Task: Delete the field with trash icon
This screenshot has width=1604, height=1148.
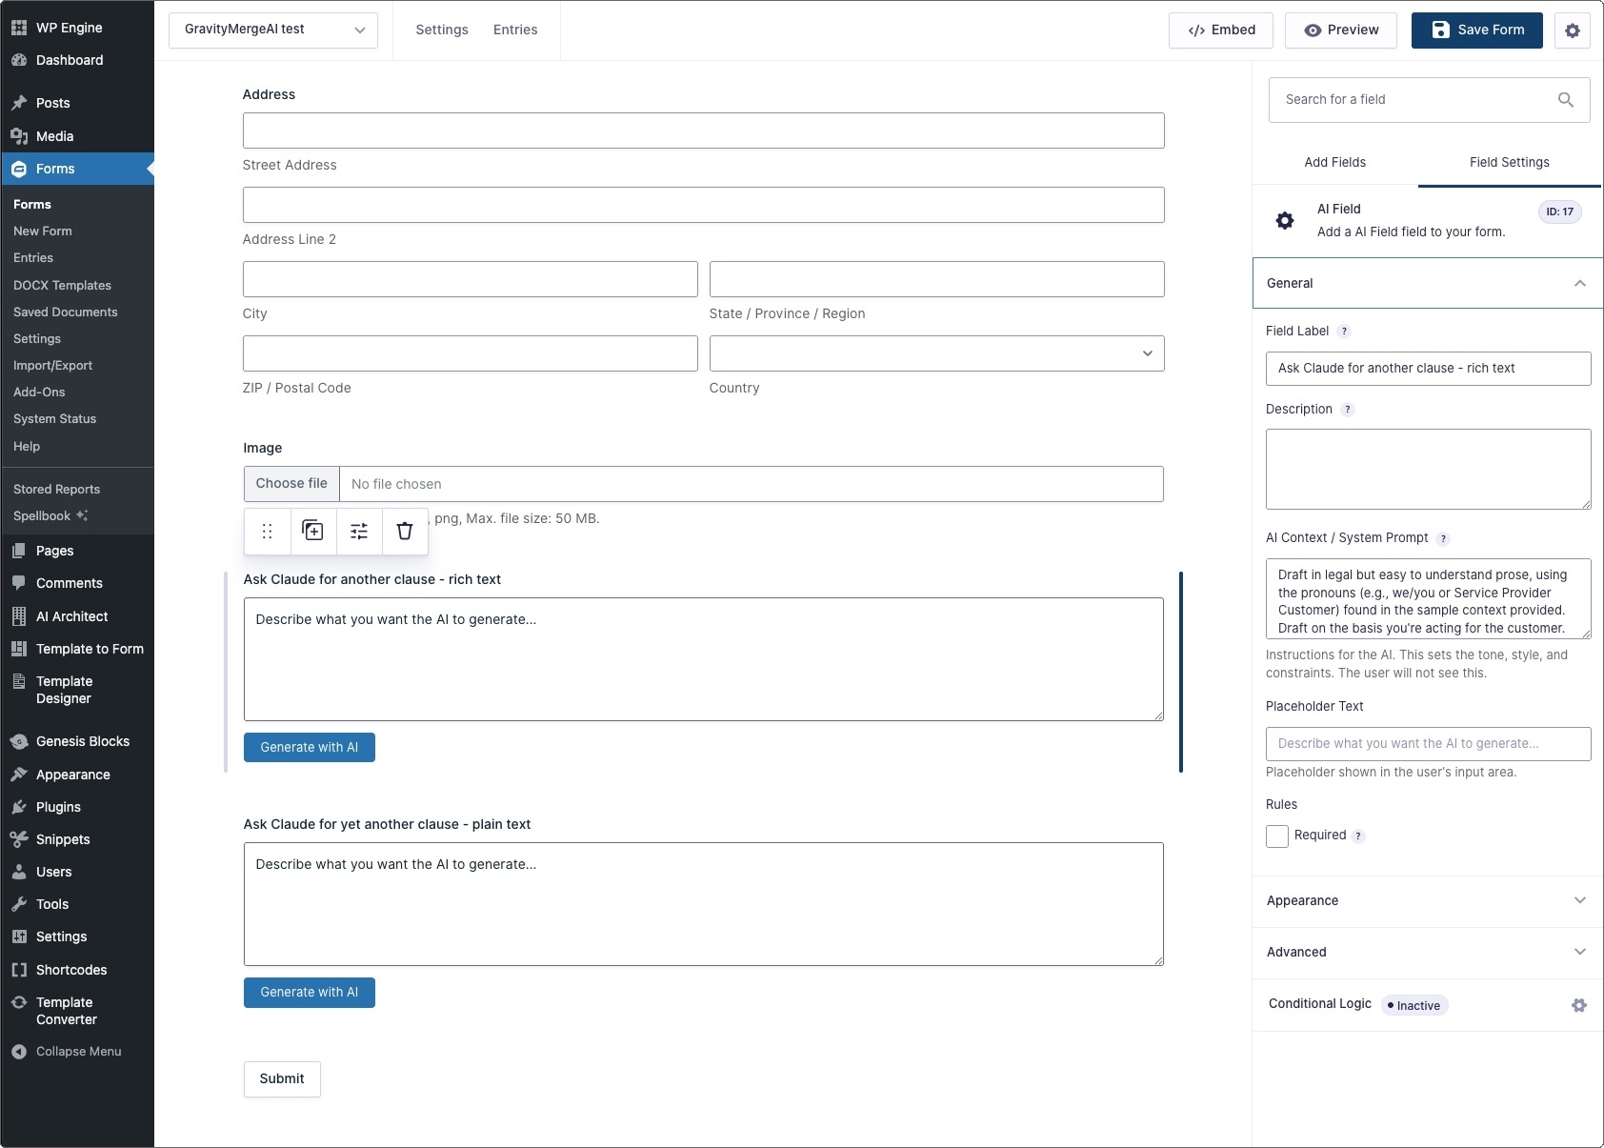Action: 405,531
